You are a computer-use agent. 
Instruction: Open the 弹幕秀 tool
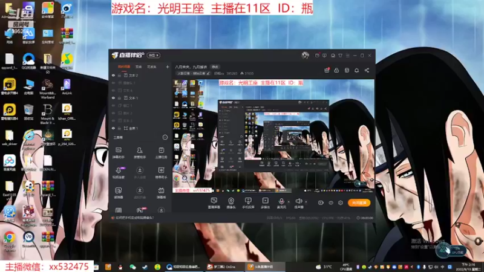pyautogui.click(x=161, y=193)
